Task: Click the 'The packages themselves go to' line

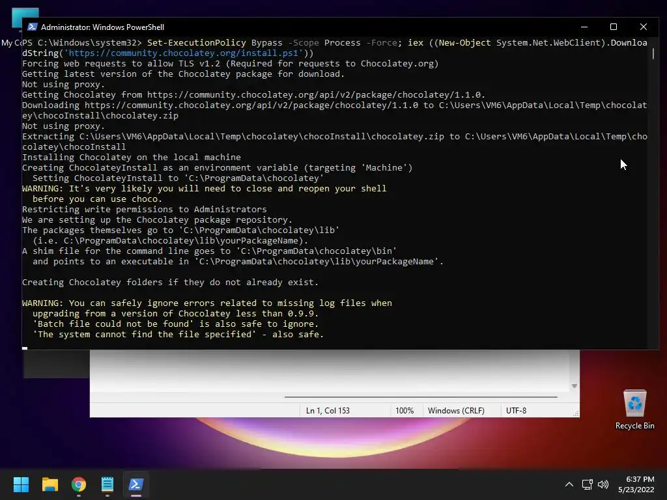Action: [181, 230]
